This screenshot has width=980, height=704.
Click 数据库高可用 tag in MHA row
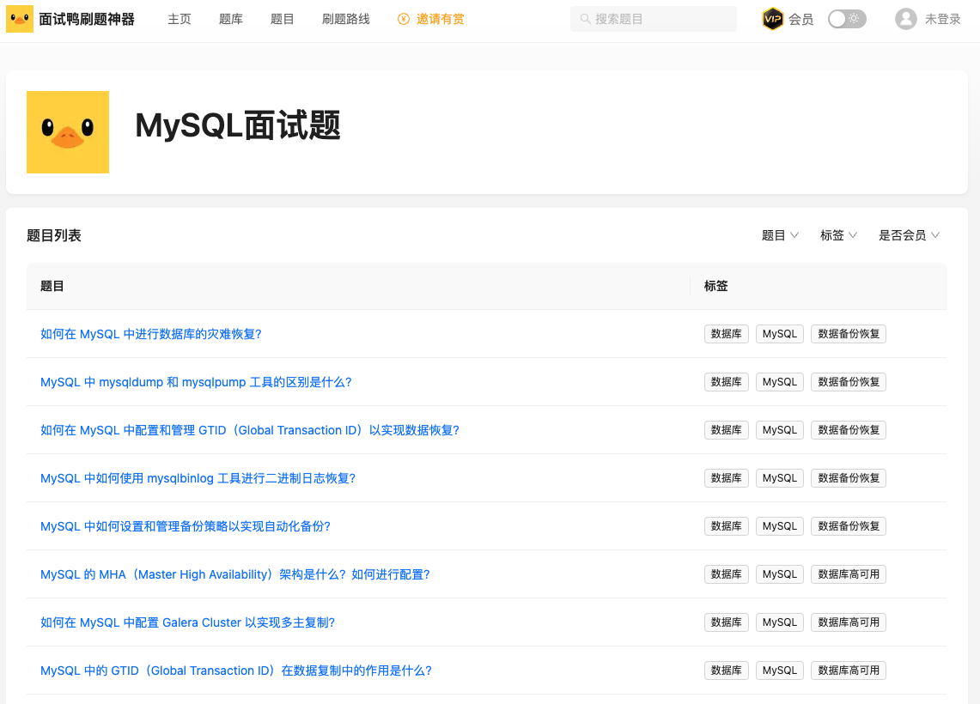click(x=848, y=574)
